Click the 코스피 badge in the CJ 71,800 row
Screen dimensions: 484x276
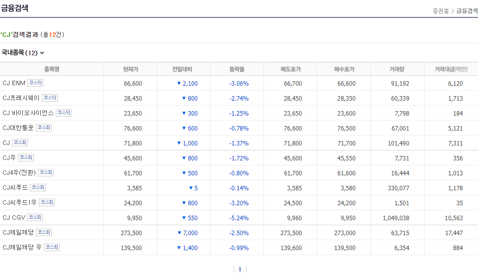(20, 142)
